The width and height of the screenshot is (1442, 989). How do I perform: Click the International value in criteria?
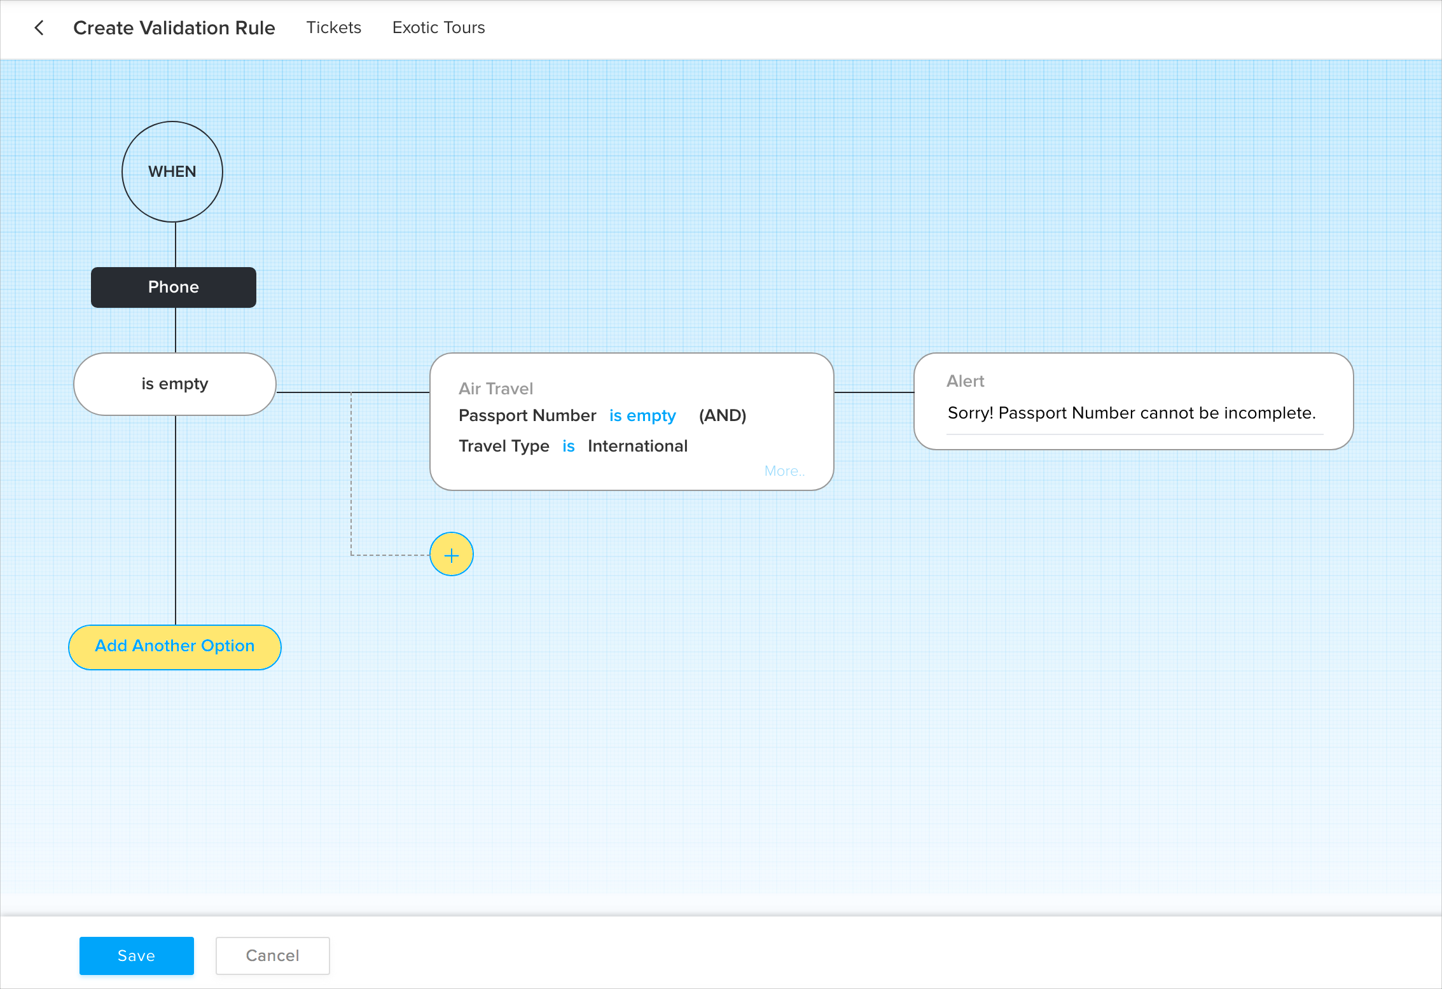637,446
